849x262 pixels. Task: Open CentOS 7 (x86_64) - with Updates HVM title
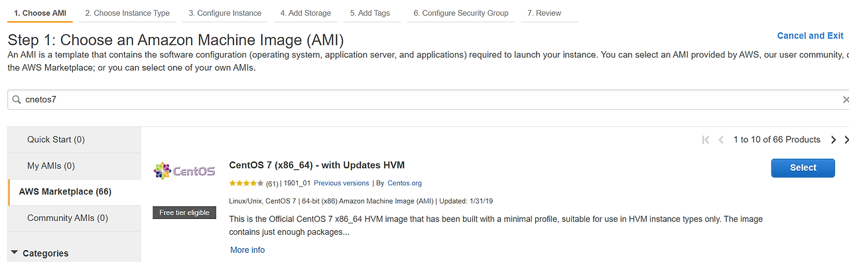pos(316,165)
